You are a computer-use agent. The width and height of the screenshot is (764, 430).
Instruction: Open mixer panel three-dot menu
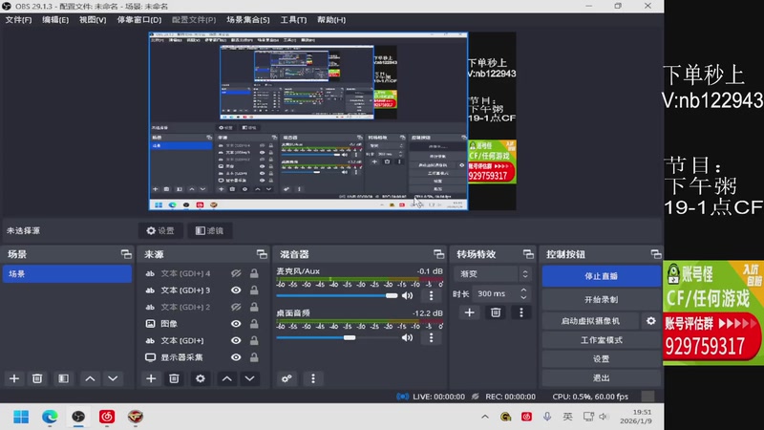pyautogui.click(x=313, y=378)
